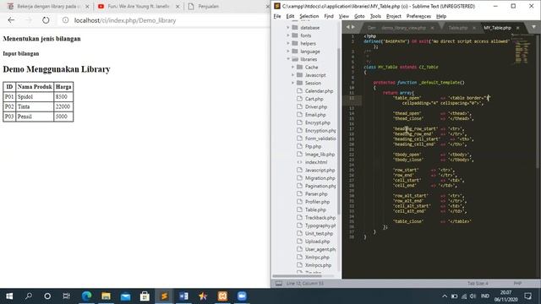Screen dimensions: 541x304
Task: Collapse the libraries folder in sidebar
Action: [x=288, y=59]
